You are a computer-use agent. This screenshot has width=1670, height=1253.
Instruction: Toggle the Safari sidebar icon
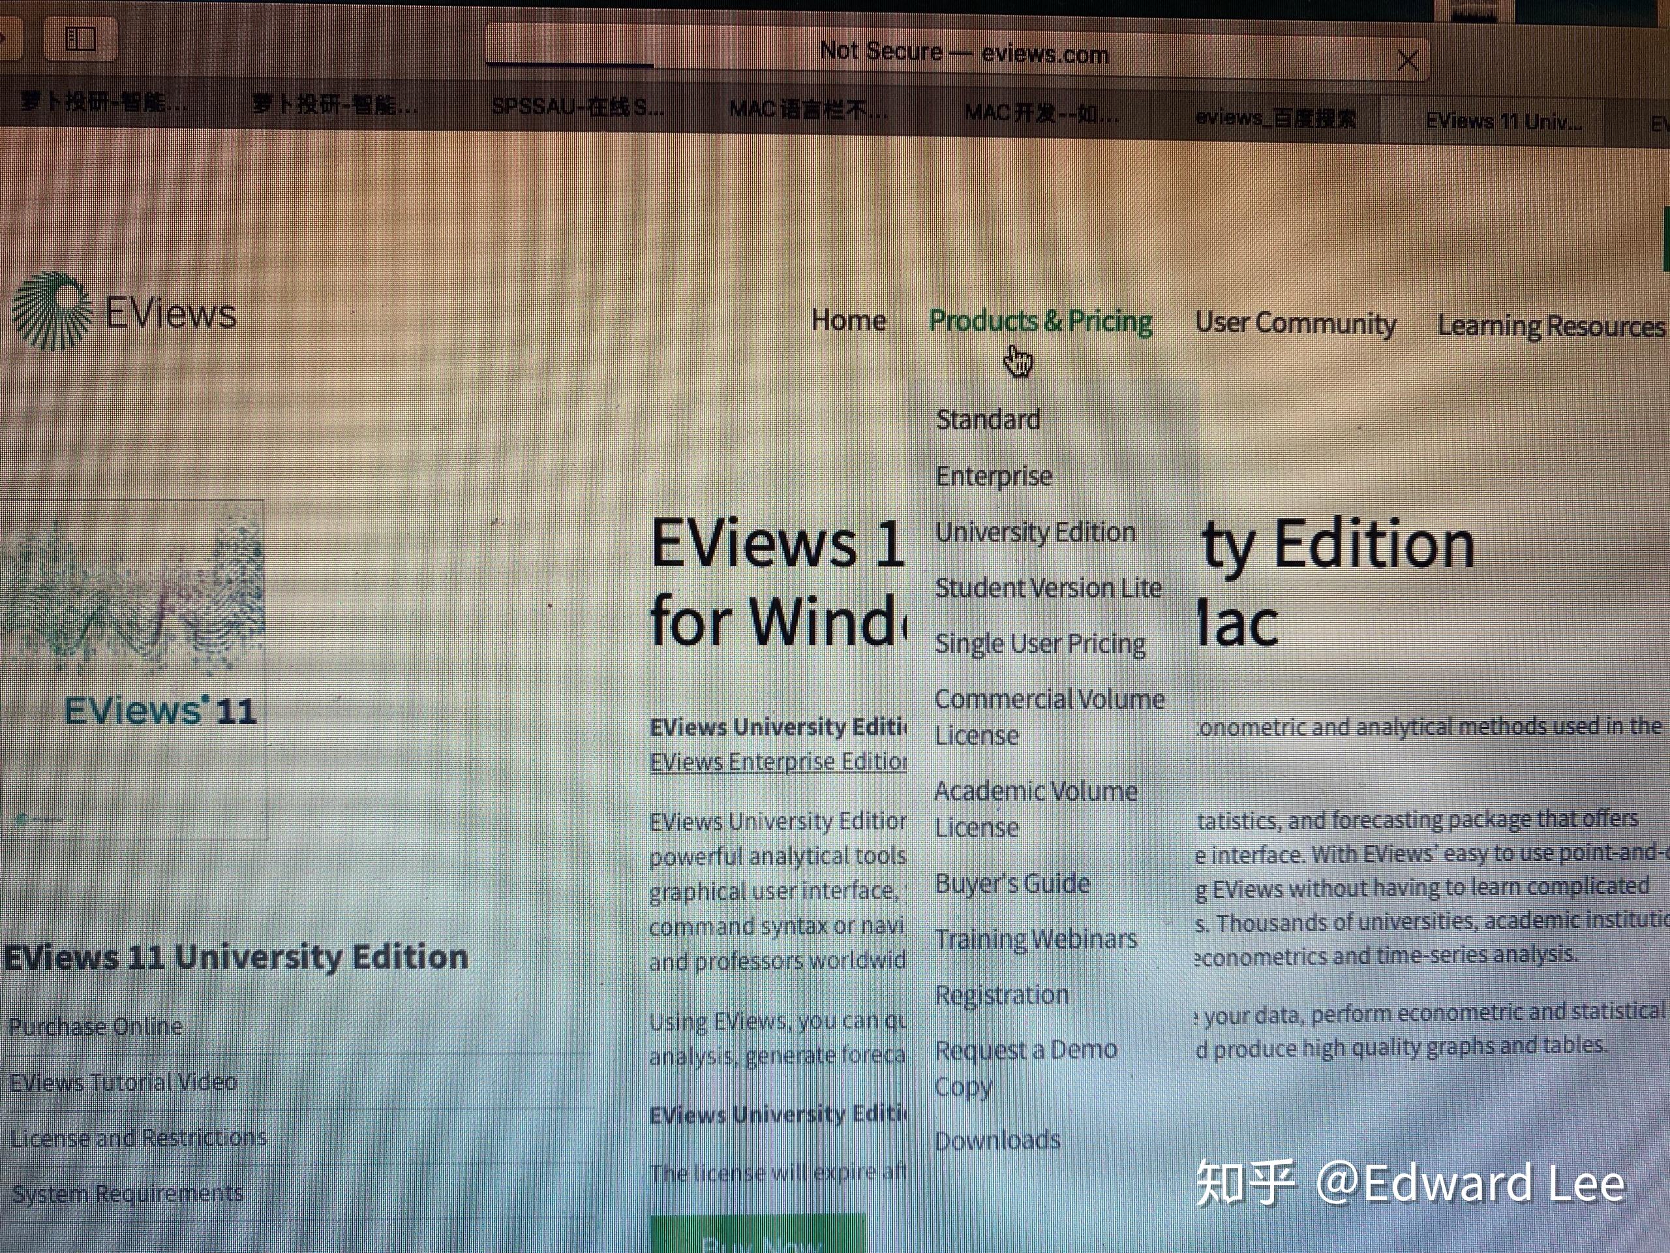(x=82, y=39)
